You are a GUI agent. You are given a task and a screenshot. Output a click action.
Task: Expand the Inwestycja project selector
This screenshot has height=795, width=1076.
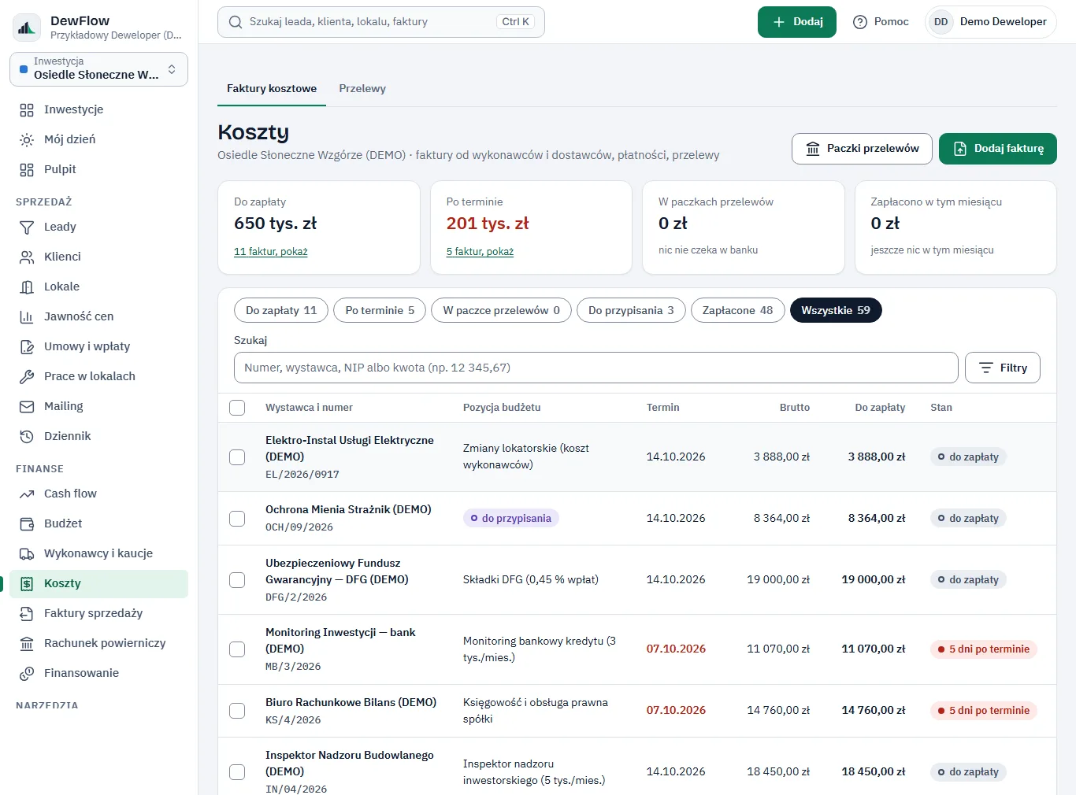(x=98, y=68)
